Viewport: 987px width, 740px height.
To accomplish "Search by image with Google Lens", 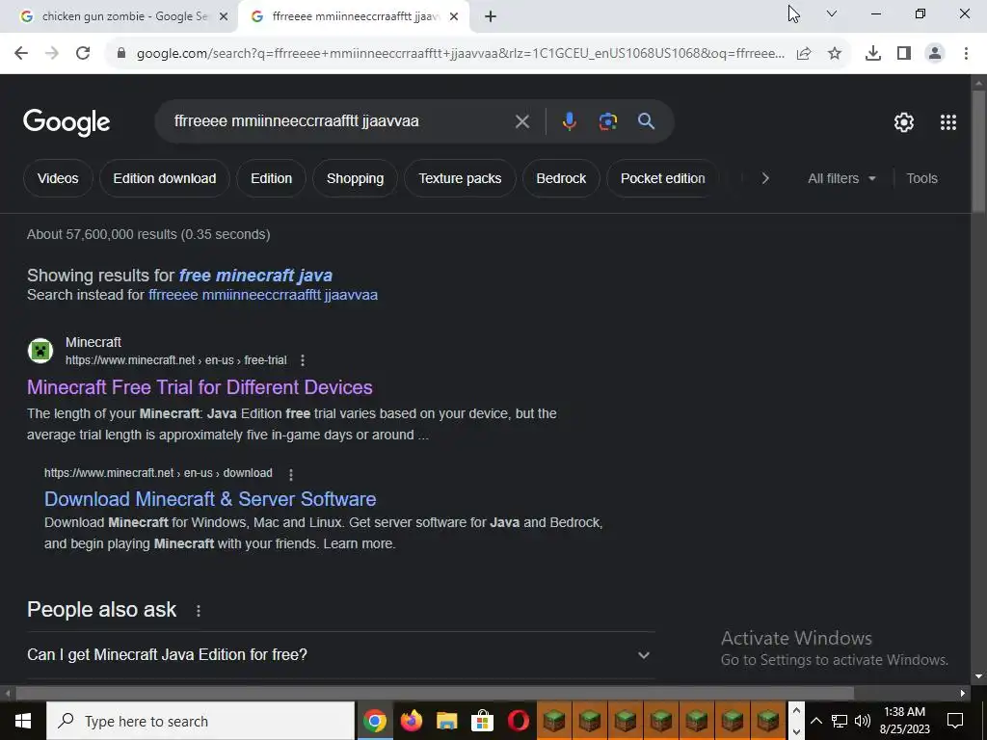I will (607, 121).
